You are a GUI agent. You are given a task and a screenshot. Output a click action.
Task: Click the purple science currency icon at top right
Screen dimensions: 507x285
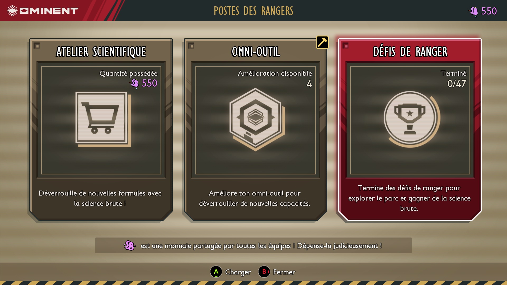click(x=474, y=11)
